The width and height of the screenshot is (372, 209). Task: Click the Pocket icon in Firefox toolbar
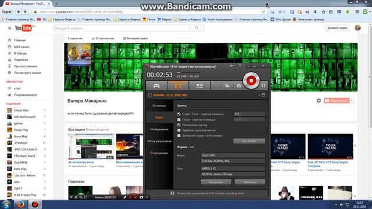pos(339,12)
